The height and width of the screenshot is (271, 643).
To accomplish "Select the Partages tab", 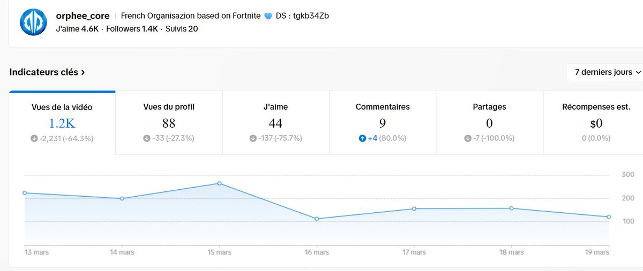I will point(489,123).
